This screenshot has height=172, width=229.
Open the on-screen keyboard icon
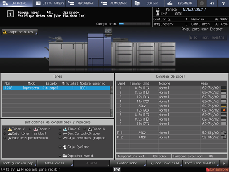(x=117, y=169)
